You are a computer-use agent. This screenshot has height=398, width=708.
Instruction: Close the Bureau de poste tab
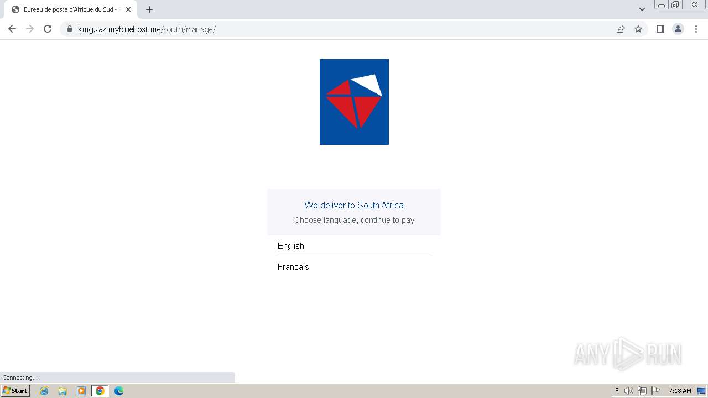(x=128, y=9)
